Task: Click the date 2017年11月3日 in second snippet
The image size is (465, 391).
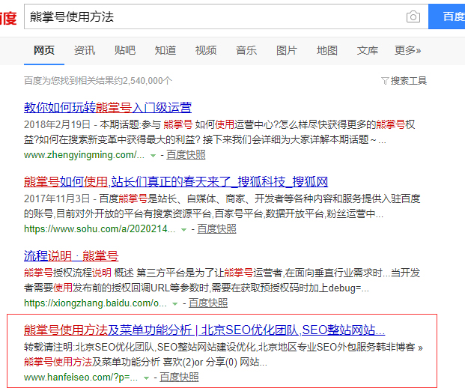Action: pyautogui.click(x=57, y=198)
